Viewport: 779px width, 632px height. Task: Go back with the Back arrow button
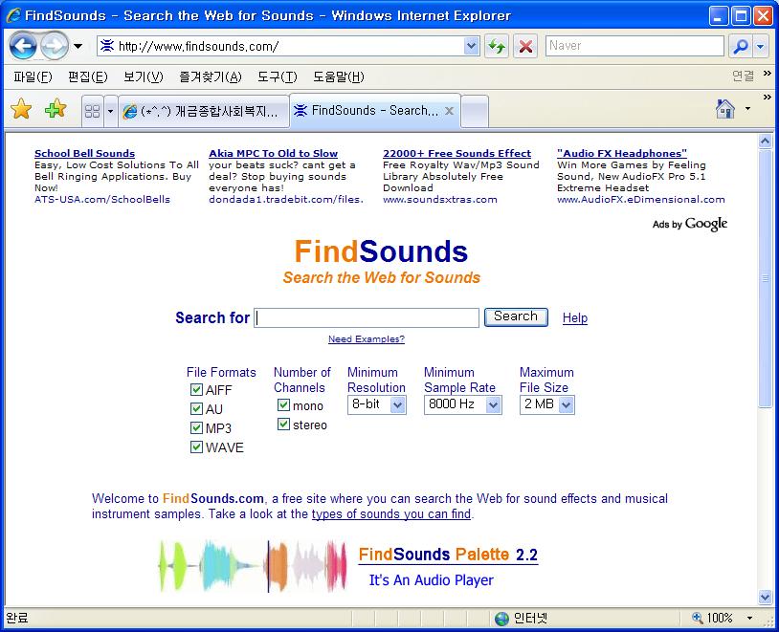23,46
